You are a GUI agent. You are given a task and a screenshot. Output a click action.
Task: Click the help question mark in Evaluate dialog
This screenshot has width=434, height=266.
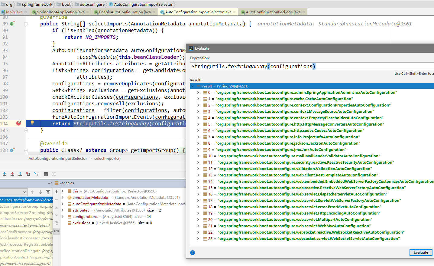pos(193,253)
